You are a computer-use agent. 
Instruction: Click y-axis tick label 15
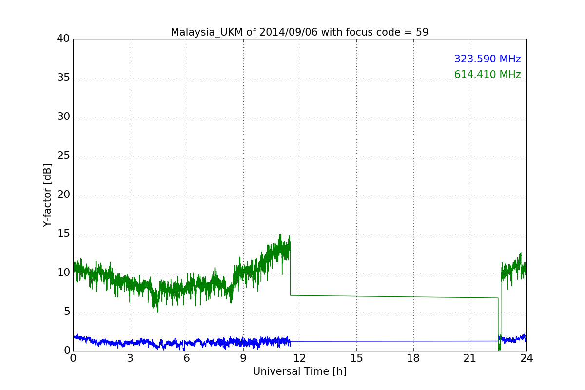point(63,234)
